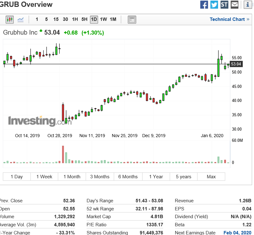Viewport: 254px width, 235px height.
Task: Select 30 minute interval
Action: [65, 19]
